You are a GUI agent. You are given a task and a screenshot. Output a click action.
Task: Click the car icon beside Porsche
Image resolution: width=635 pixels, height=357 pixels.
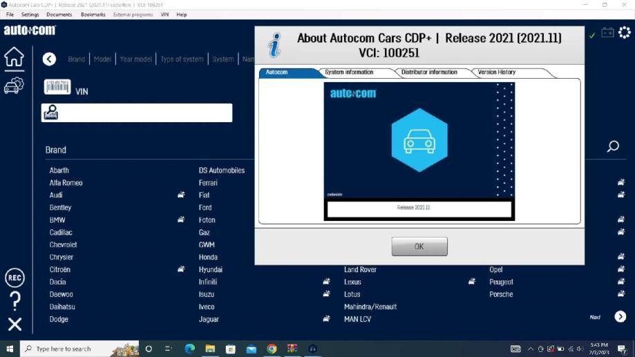(620, 294)
